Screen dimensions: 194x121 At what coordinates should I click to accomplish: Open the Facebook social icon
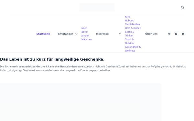click(x=183, y=34)
